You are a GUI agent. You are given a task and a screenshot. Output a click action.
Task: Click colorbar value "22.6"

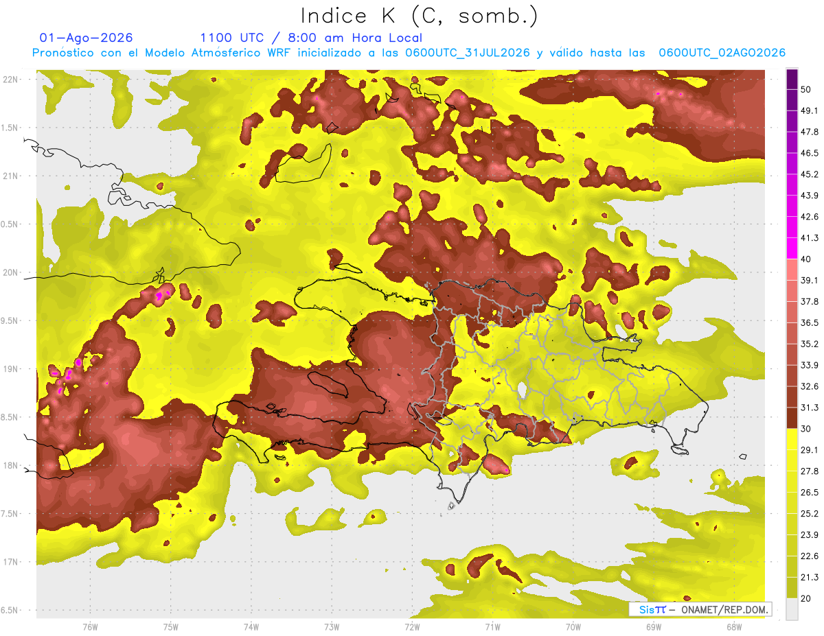pos(809,556)
